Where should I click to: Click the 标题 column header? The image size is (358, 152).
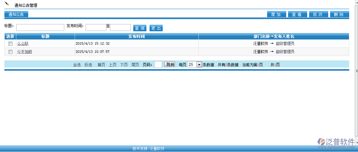pyautogui.click(x=45, y=36)
